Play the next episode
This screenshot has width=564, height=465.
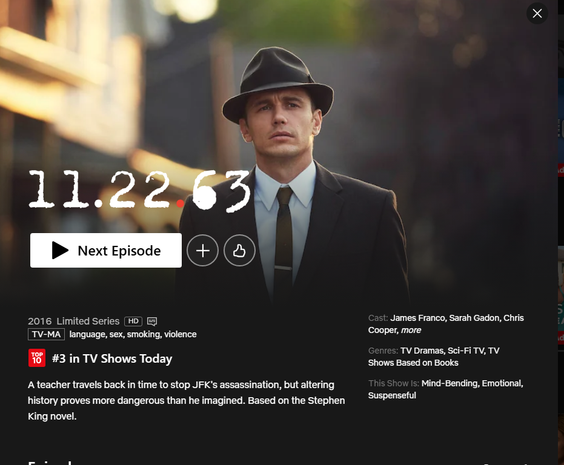tap(106, 250)
